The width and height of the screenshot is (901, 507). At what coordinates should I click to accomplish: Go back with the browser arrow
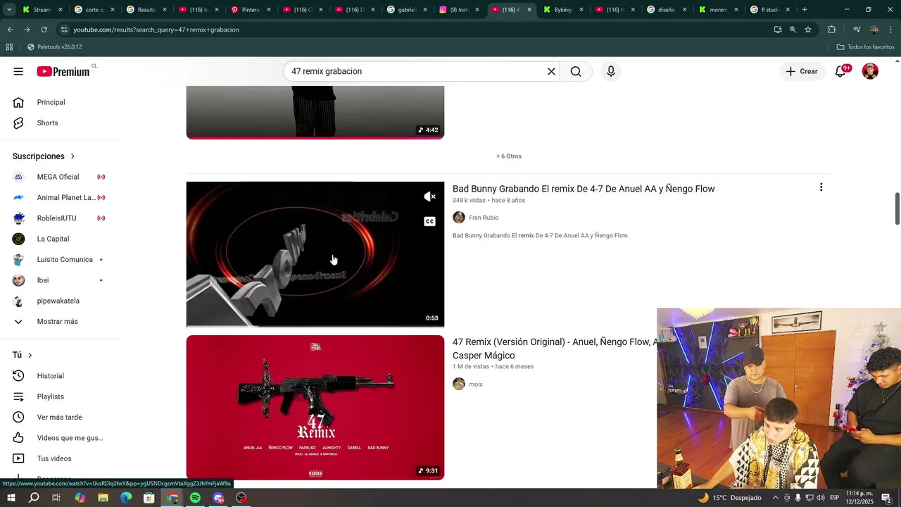10,30
